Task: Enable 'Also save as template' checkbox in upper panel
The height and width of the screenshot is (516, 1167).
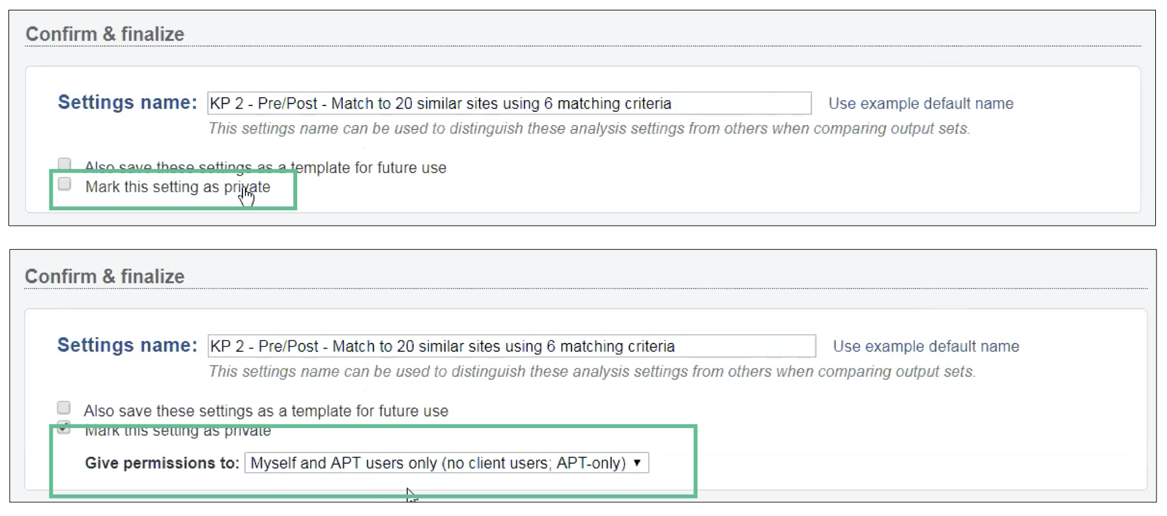Action: pyautogui.click(x=65, y=163)
